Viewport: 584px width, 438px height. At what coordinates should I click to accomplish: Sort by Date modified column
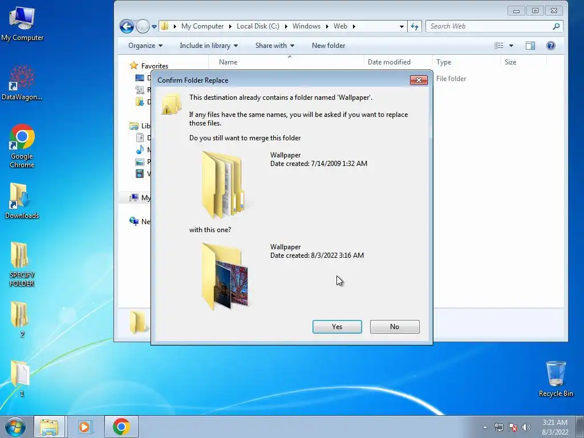pyautogui.click(x=398, y=62)
